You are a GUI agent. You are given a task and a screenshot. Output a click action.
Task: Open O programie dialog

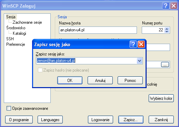click(19, 120)
